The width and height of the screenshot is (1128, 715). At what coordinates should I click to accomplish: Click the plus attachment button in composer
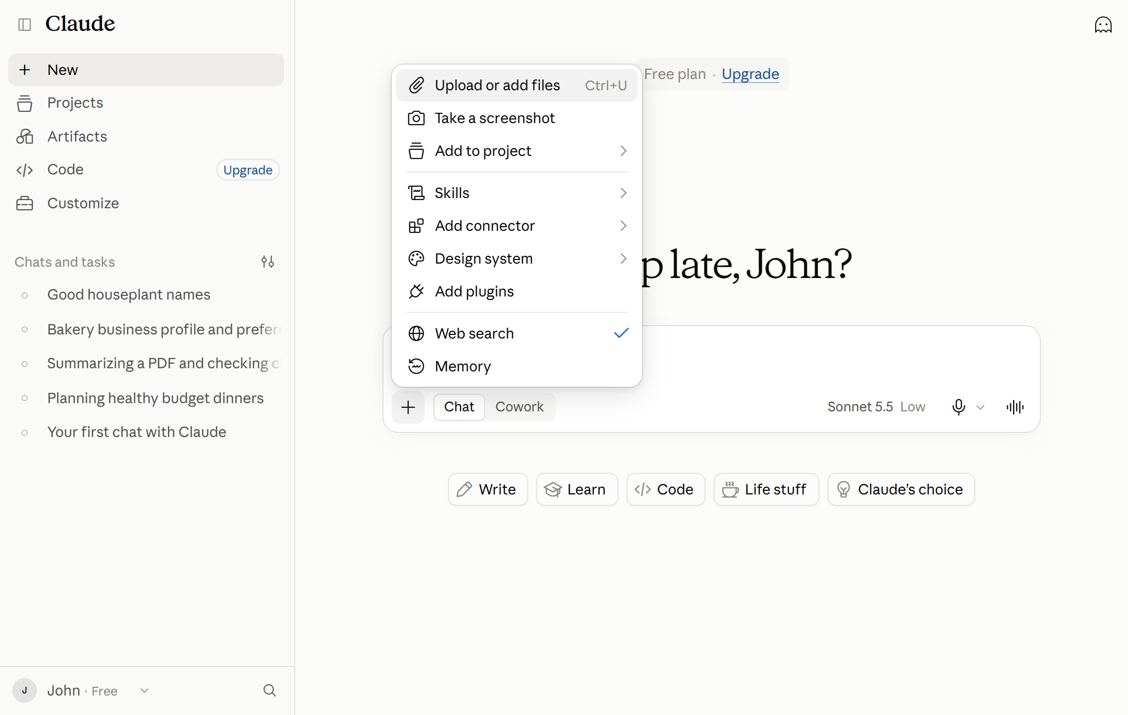408,407
